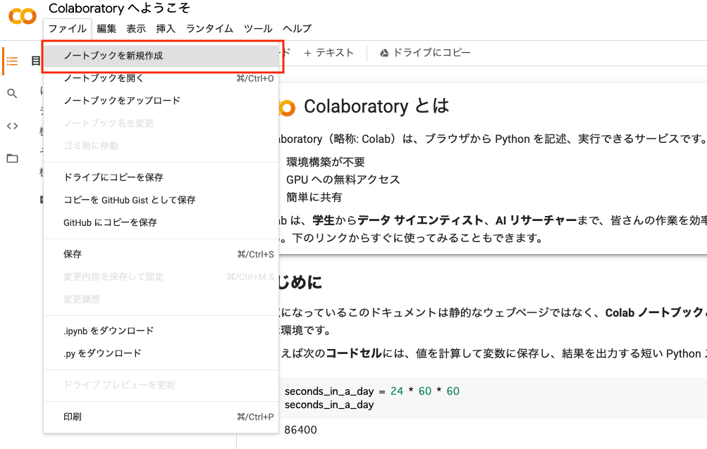
Task: Choose ノートブックを開く from the menu
Action: coord(161,78)
